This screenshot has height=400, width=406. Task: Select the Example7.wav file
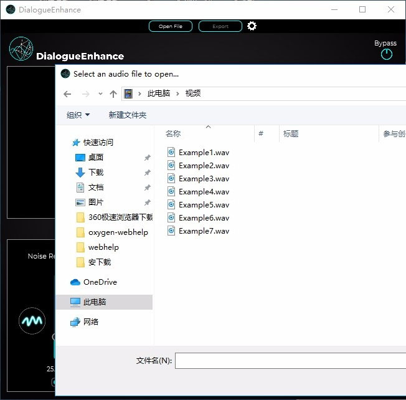(199, 231)
